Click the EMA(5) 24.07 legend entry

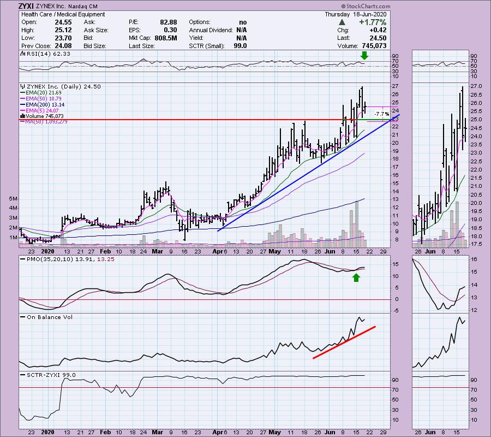point(42,111)
